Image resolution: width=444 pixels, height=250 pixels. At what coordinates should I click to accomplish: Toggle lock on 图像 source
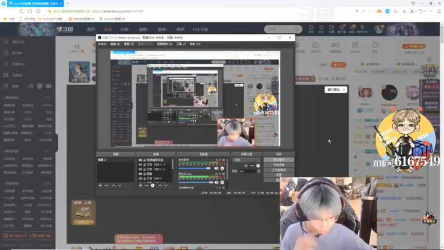point(144,174)
